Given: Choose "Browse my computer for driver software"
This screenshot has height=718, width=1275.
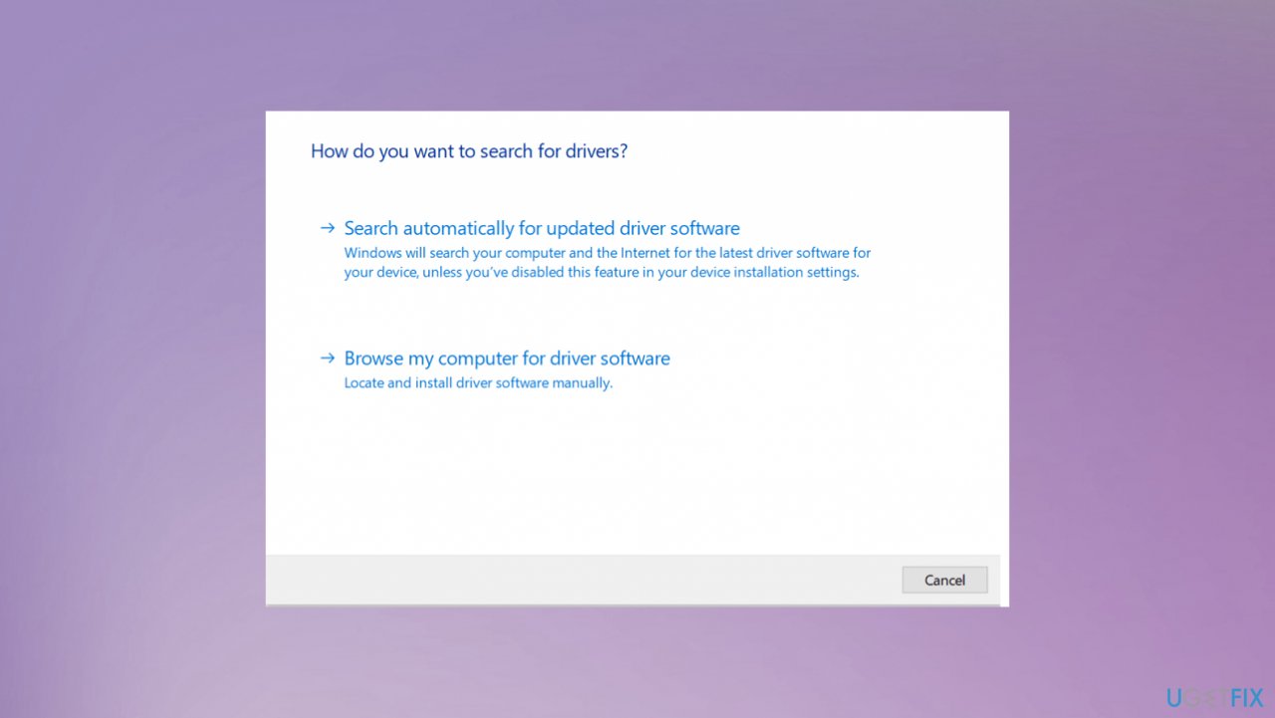Looking at the screenshot, I should [x=507, y=359].
